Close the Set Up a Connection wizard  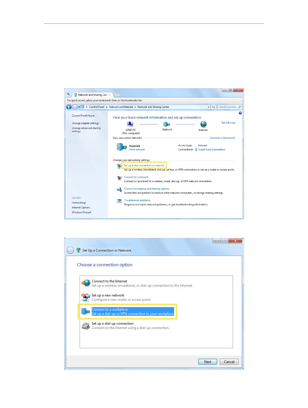coord(235,241)
